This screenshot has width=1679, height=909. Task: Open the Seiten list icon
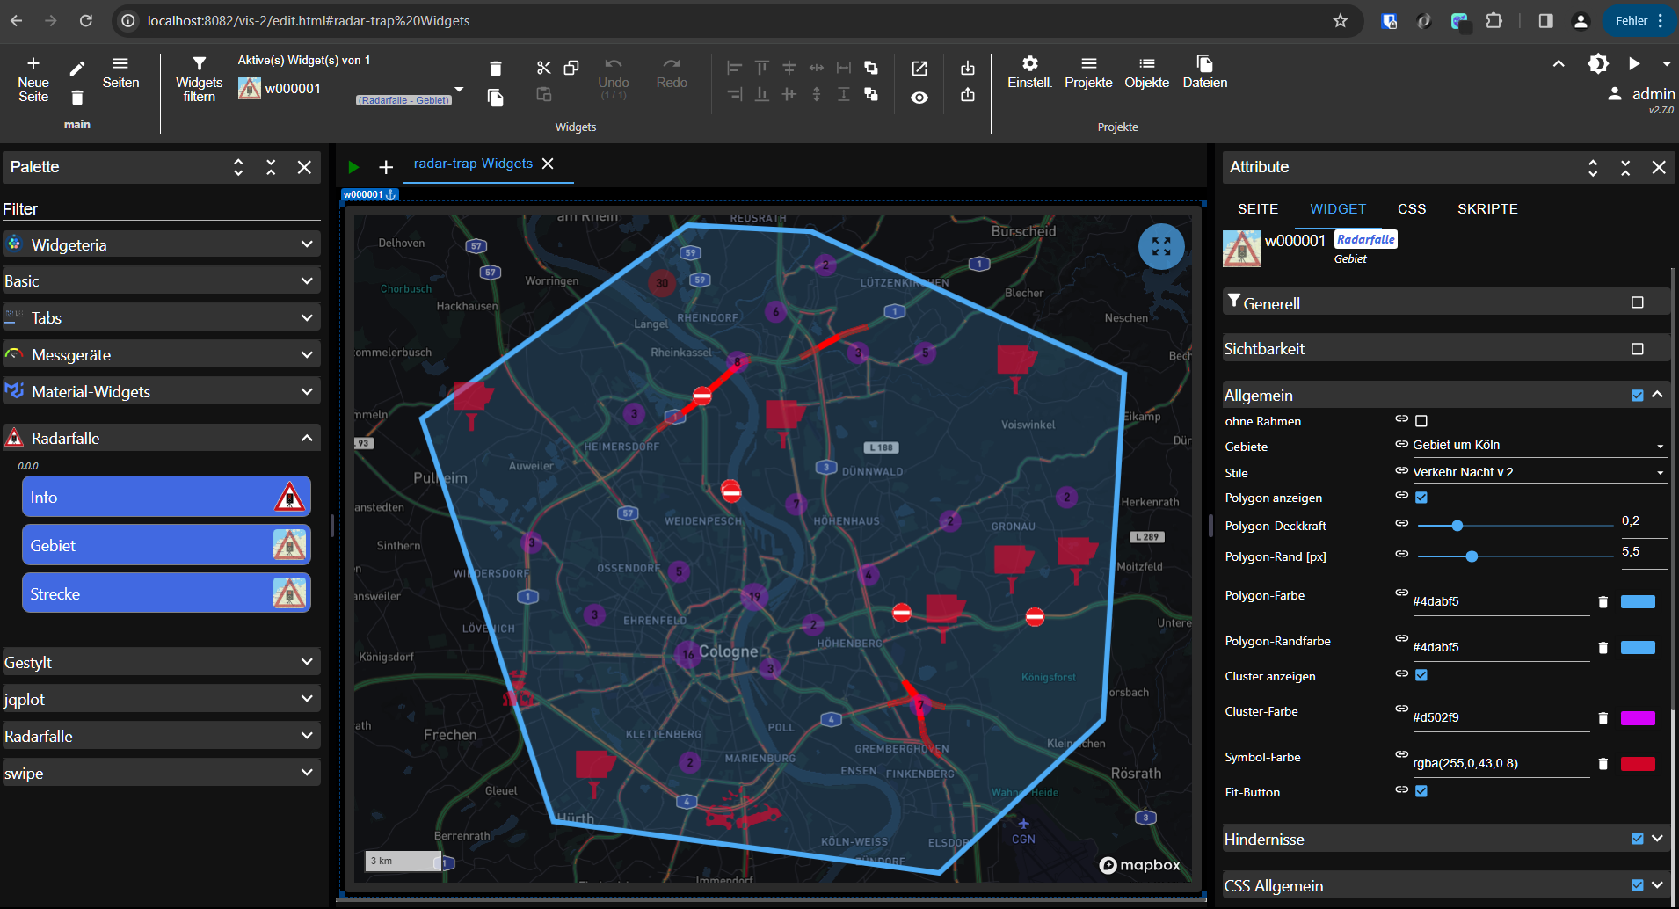pyautogui.click(x=120, y=63)
